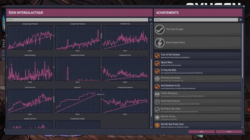The image size is (250, 140).
Task: Clear the achievements search field
Action: click(241, 20)
